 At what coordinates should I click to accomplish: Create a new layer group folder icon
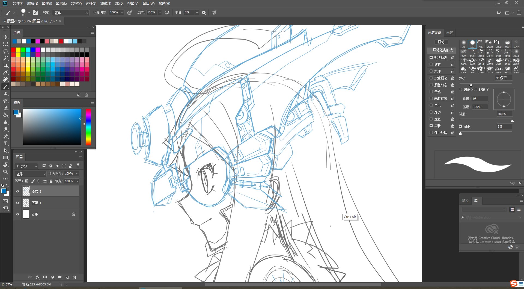(x=60, y=277)
